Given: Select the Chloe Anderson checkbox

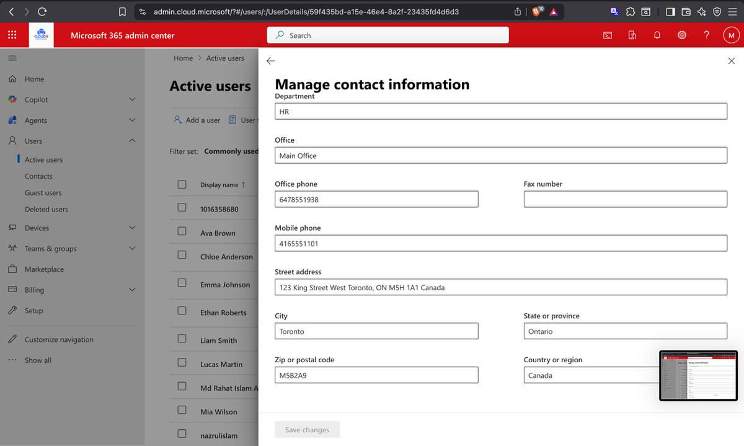Looking at the screenshot, I should (x=182, y=254).
